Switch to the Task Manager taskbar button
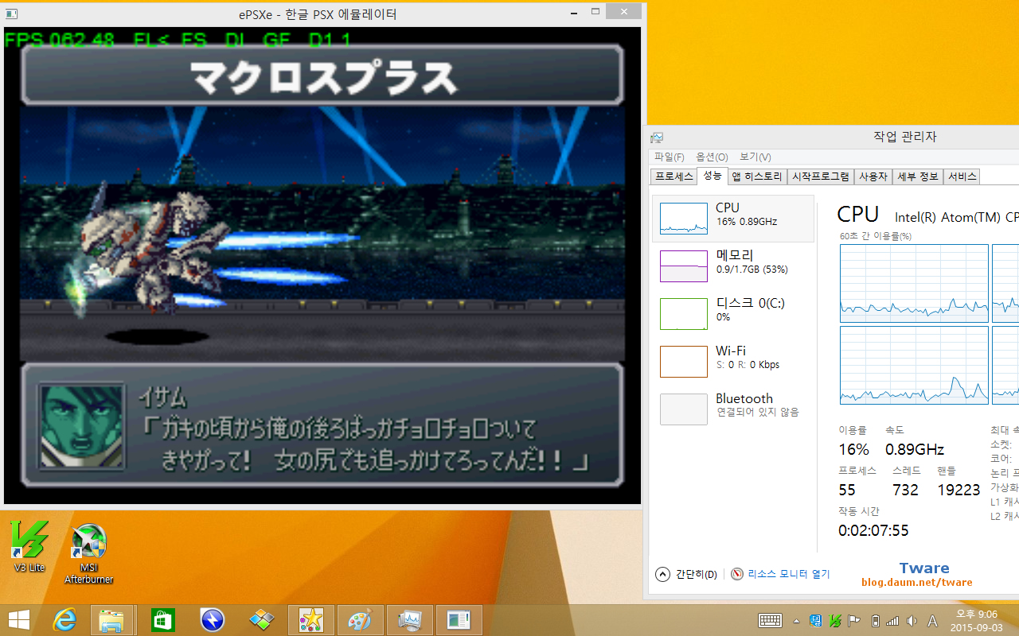Screen dimensions: 1019x636 click(x=410, y=620)
